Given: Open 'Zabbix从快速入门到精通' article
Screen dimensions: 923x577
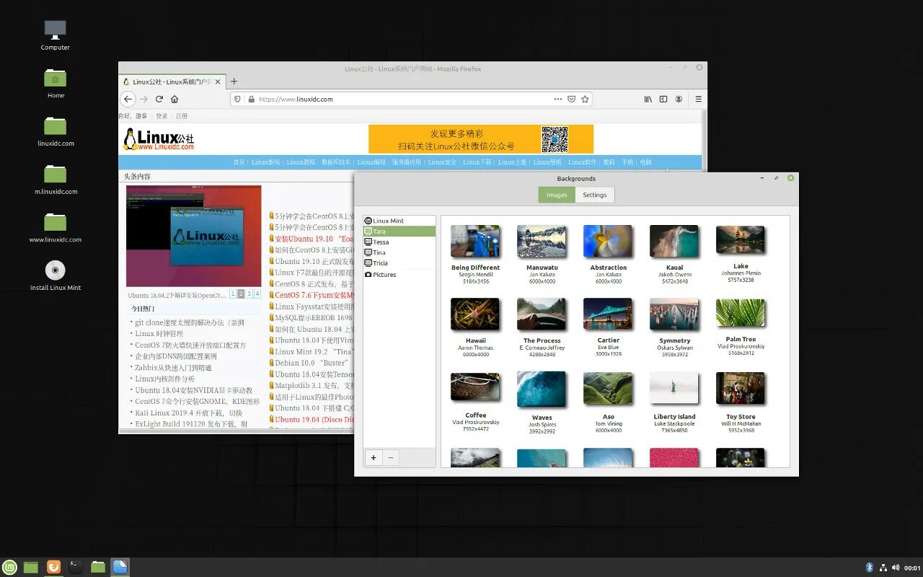Looking at the screenshot, I should click(173, 368).
